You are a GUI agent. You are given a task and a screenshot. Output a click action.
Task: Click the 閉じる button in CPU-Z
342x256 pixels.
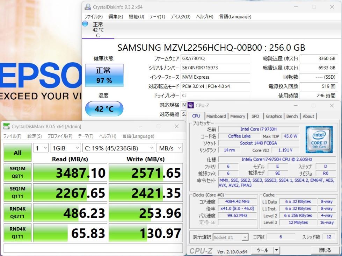click(x=325, y=250)
